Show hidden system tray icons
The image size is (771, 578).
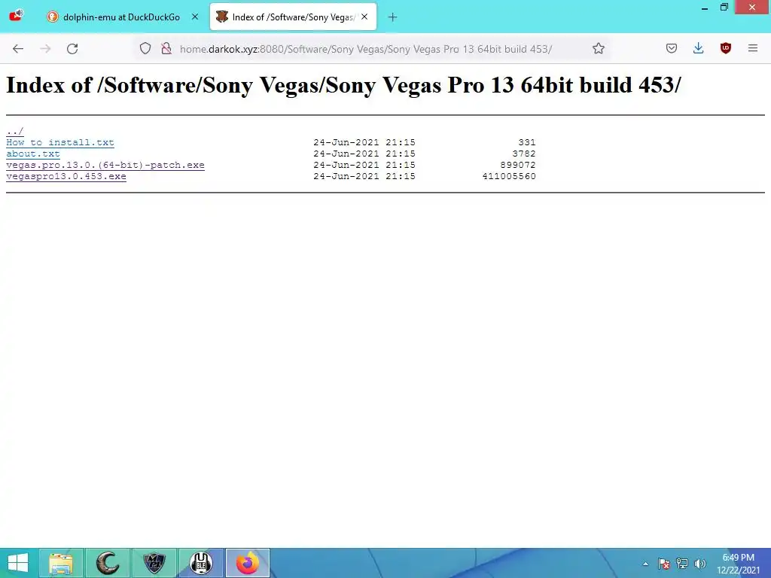point(645,564)
